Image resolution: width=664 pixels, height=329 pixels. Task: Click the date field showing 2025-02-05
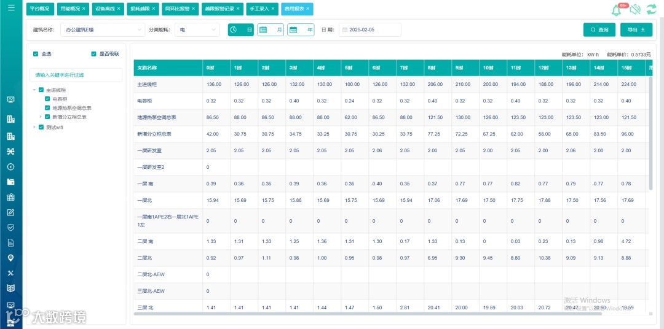(x=370, y=30)
